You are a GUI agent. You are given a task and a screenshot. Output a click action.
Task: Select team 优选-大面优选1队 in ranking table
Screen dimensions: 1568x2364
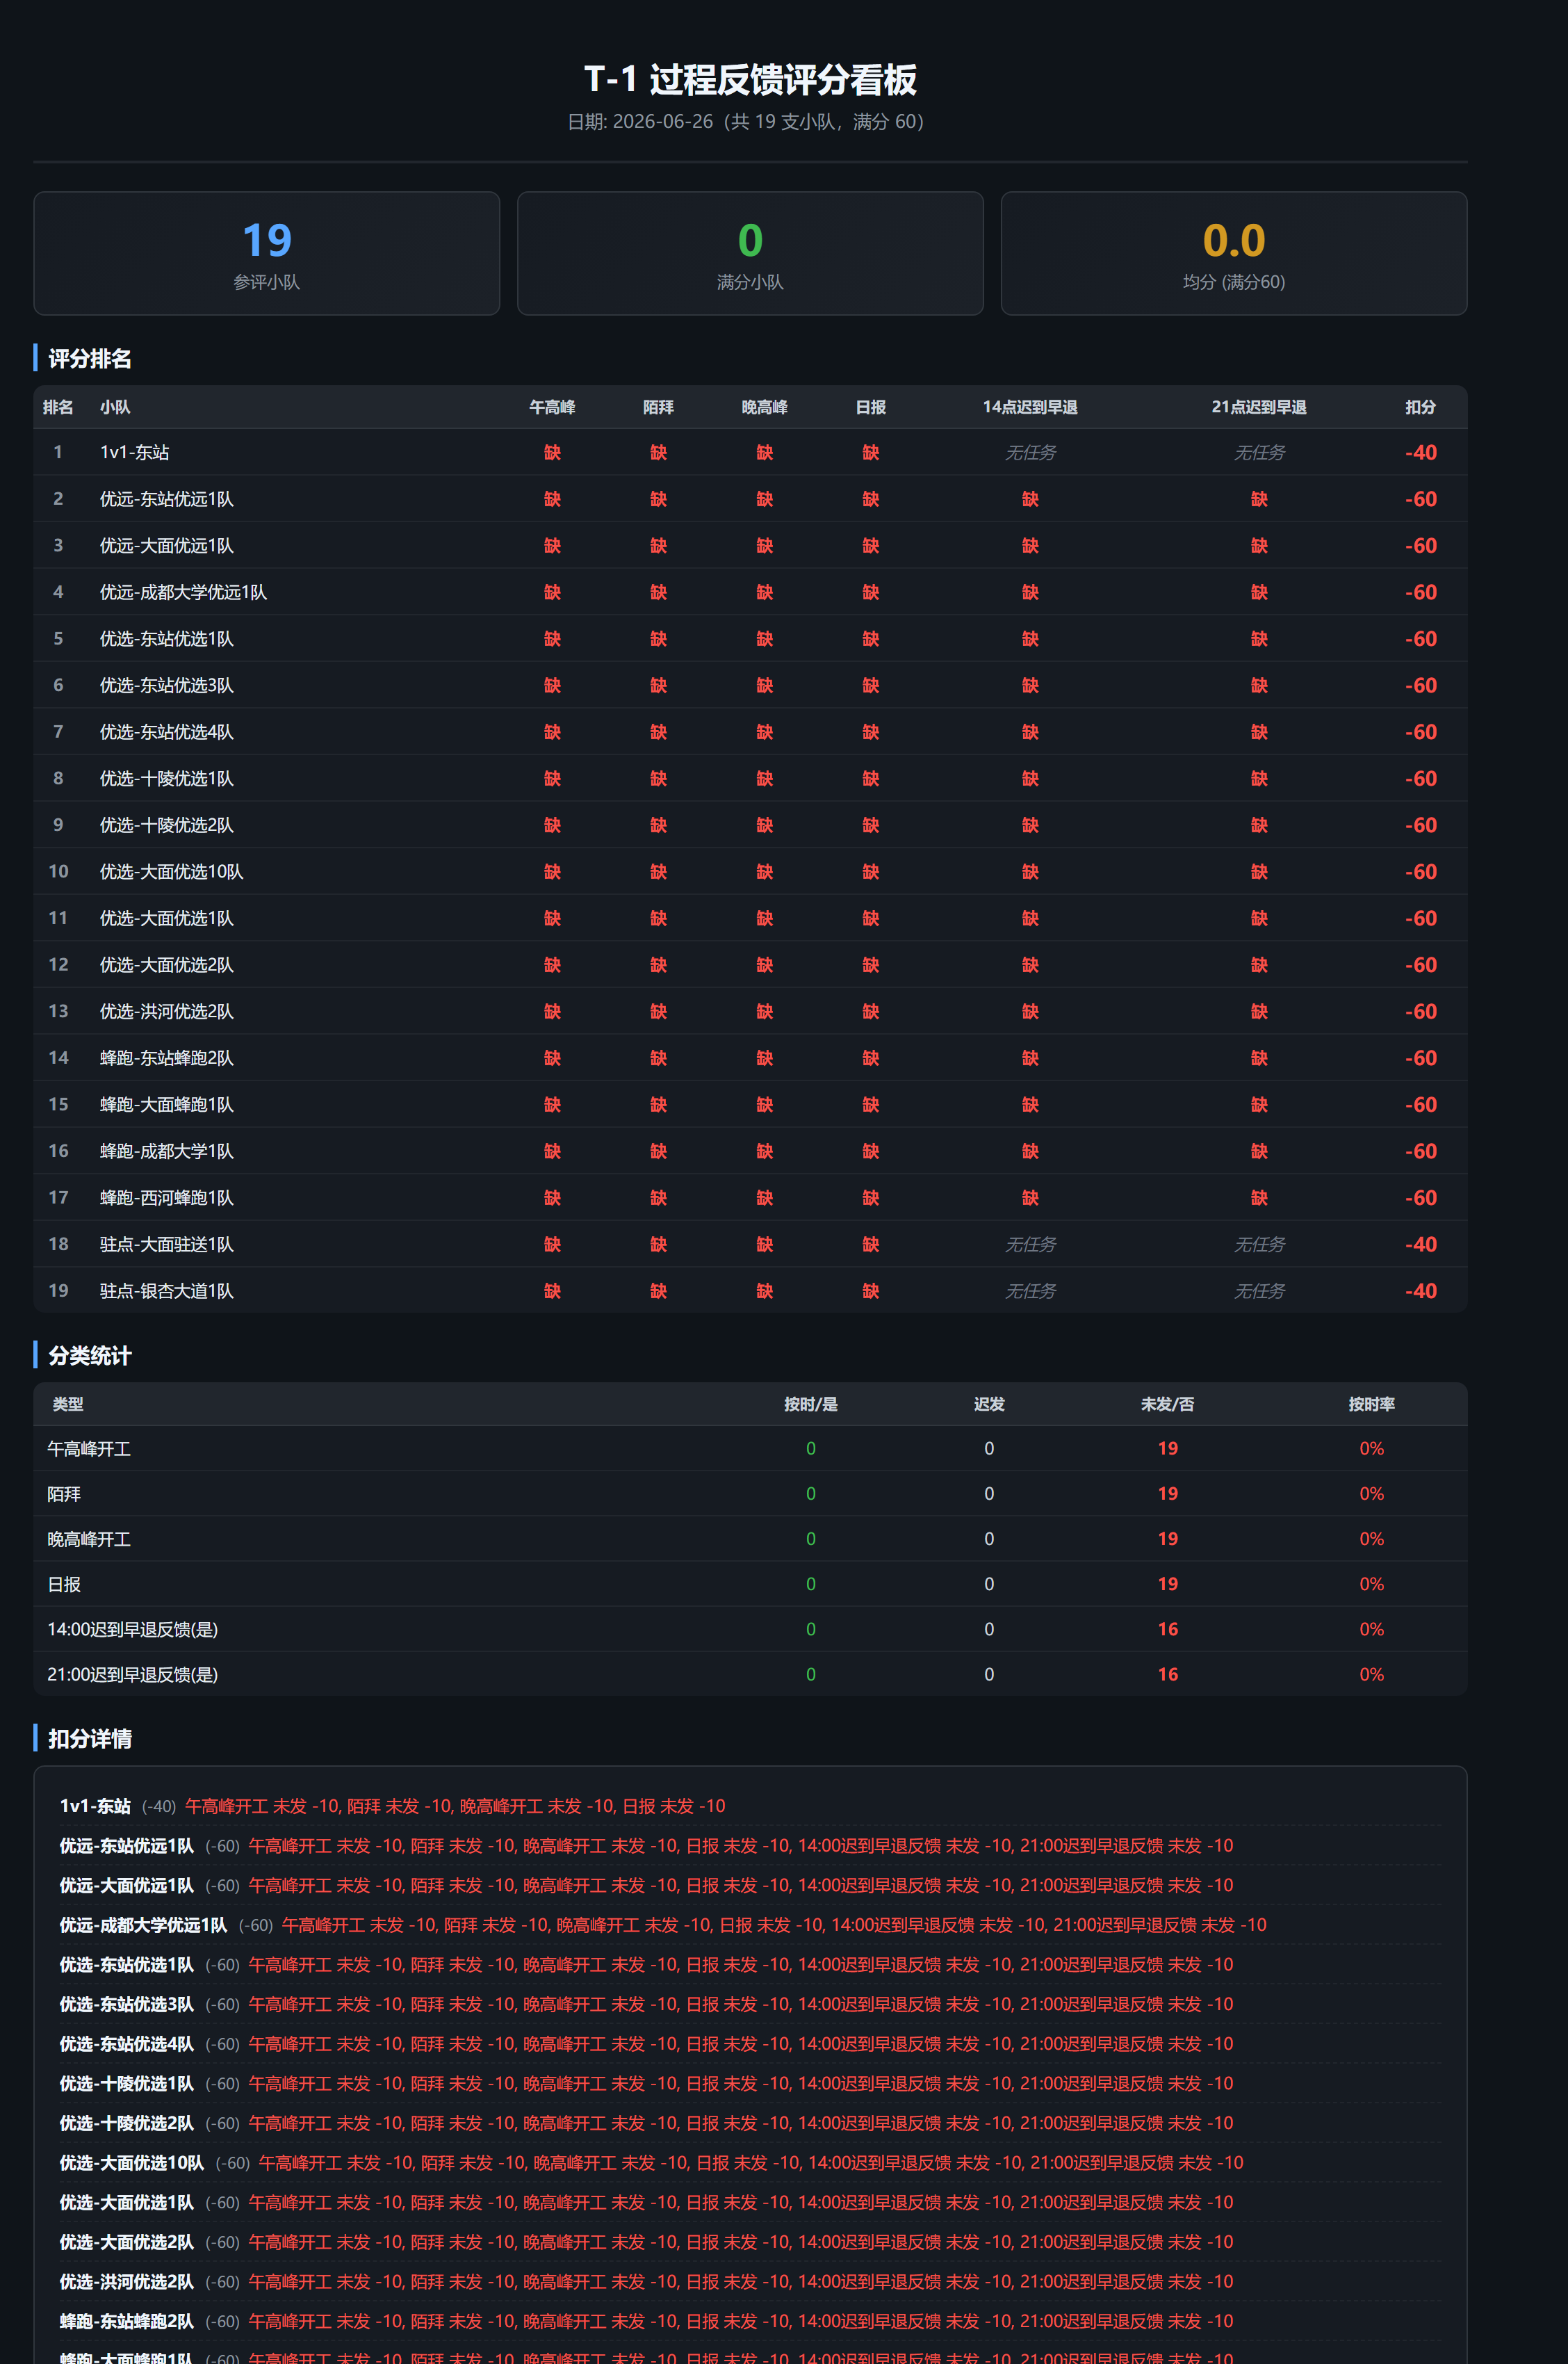167,918
